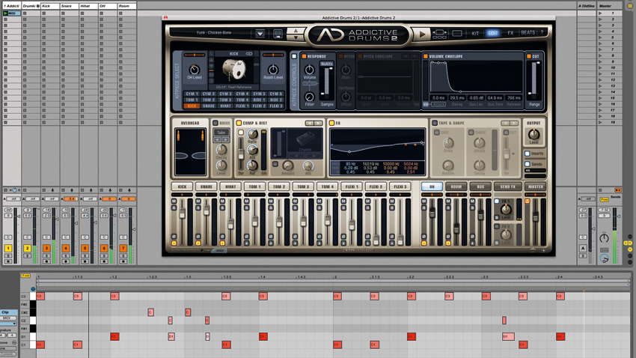The height and width of the screenshot is (358, 636).
Task: Solo the HIHAT mixer channel
Action: point(222,207)
